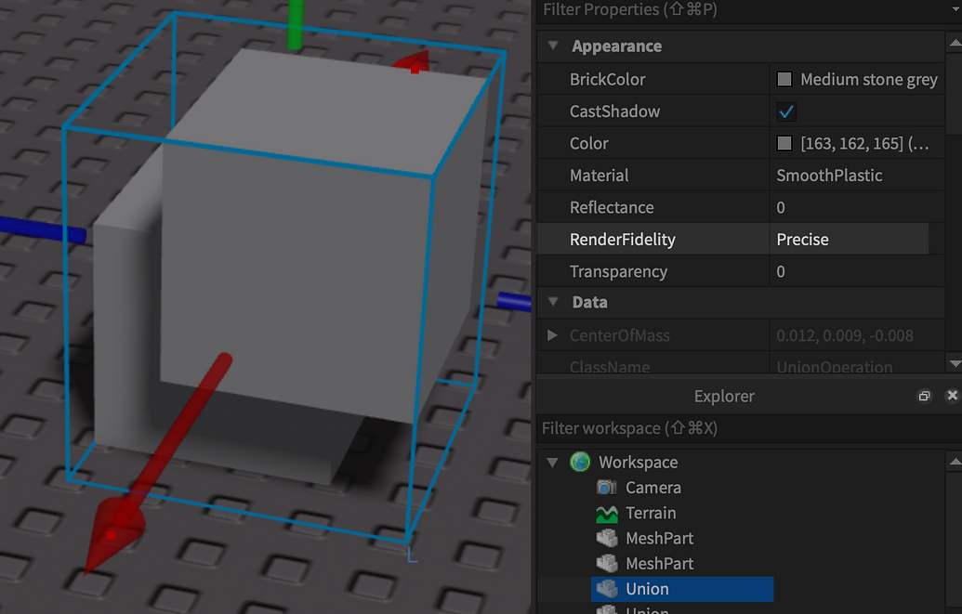Click the bottom Union item's icon
This screenshot has width=962, height=614.
[605, 610]
